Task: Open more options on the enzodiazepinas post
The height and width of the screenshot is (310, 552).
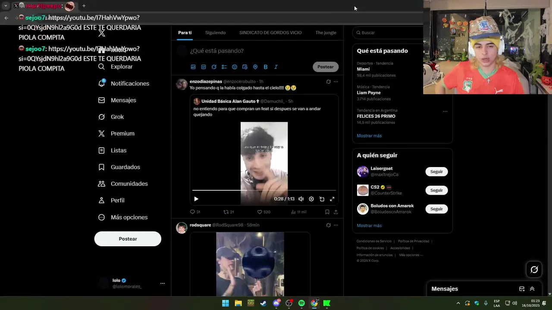Action: click(336, 81)
